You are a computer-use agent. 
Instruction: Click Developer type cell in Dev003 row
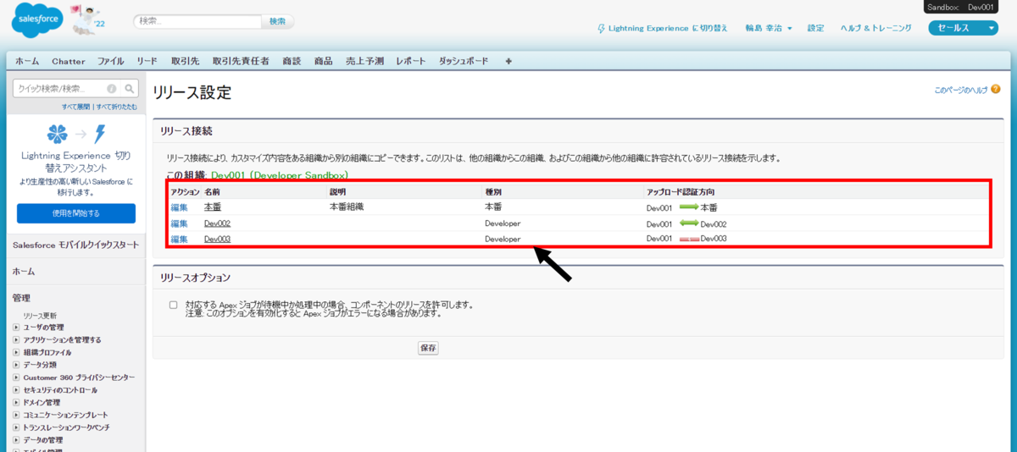click(x=503, y=240)
